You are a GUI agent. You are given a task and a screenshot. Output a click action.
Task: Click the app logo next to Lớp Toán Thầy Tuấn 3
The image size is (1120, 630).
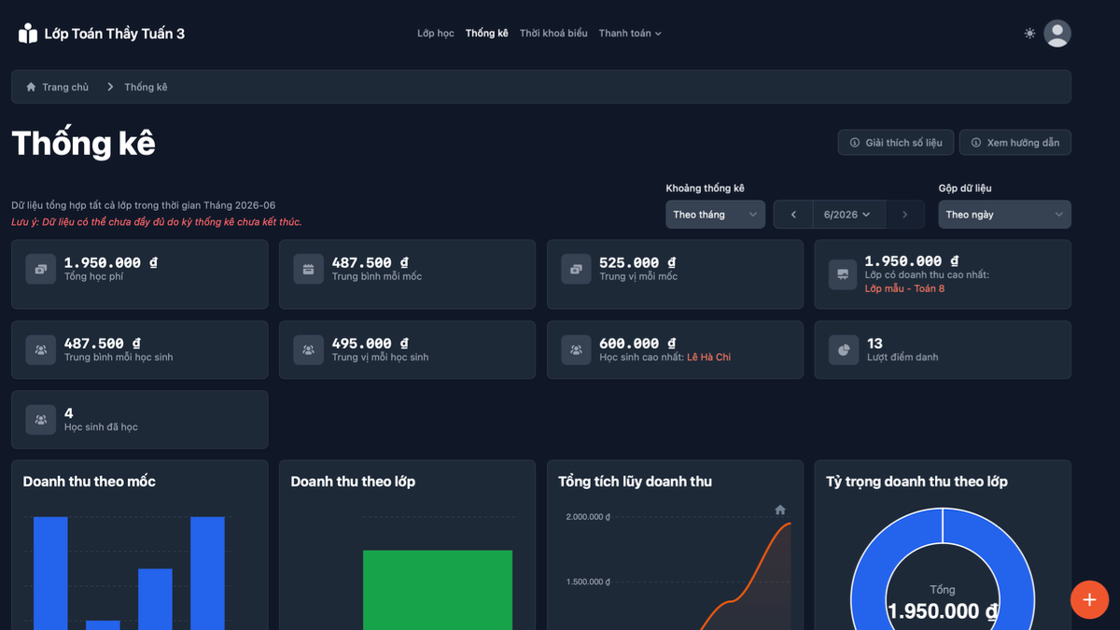(28, 34)
